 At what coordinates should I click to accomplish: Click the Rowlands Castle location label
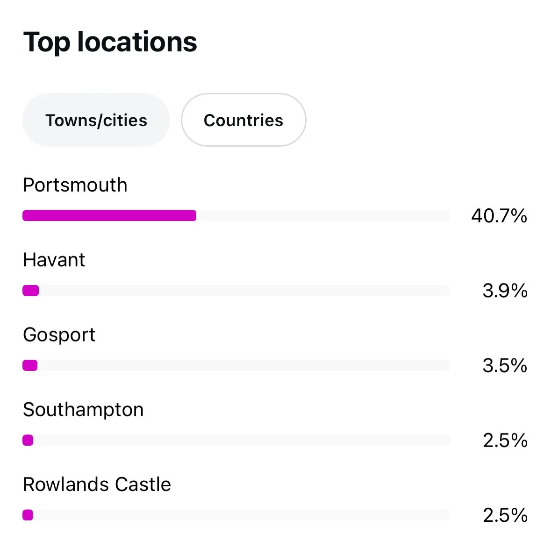97,484
